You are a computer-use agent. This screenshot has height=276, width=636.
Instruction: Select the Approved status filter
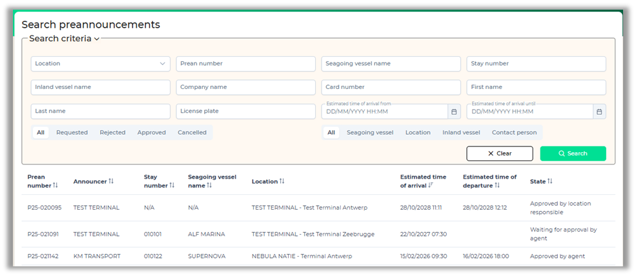pos(152,132)
